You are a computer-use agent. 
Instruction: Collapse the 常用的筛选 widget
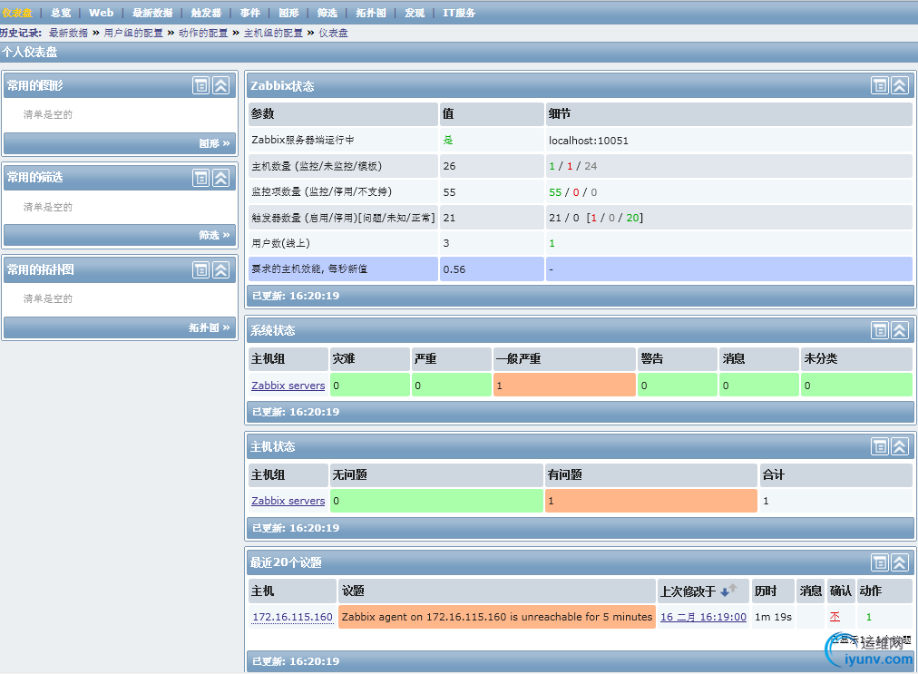[220, 178]
